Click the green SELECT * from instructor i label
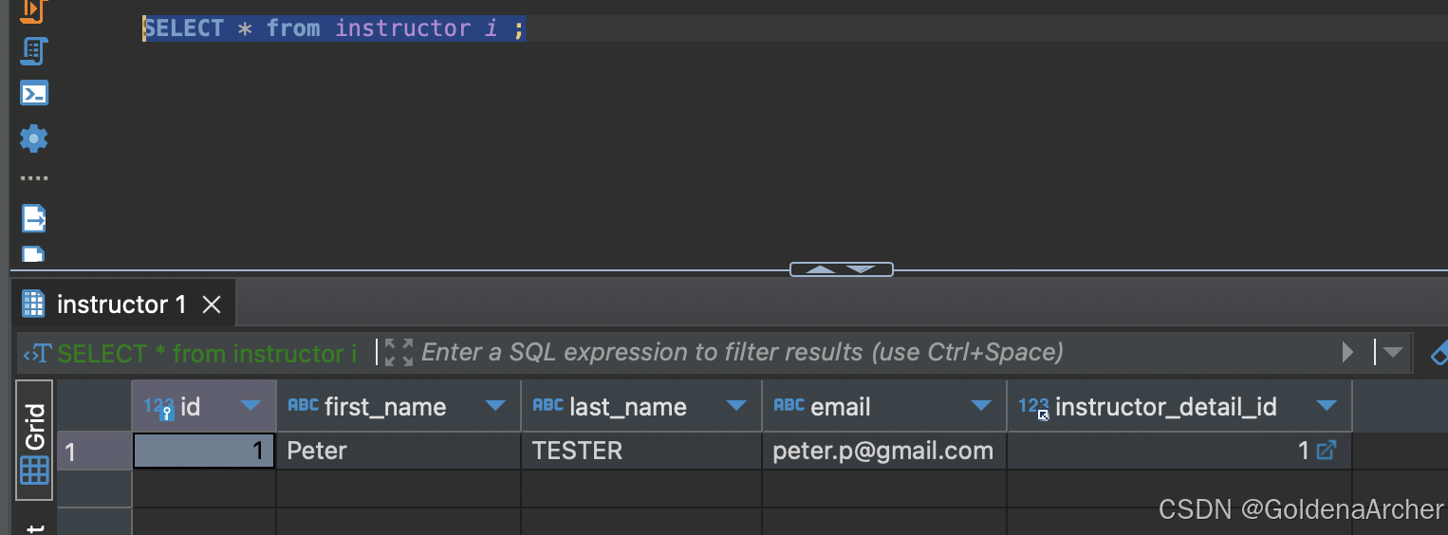Viewport: 1448px width, 535px height. (207, 354)
